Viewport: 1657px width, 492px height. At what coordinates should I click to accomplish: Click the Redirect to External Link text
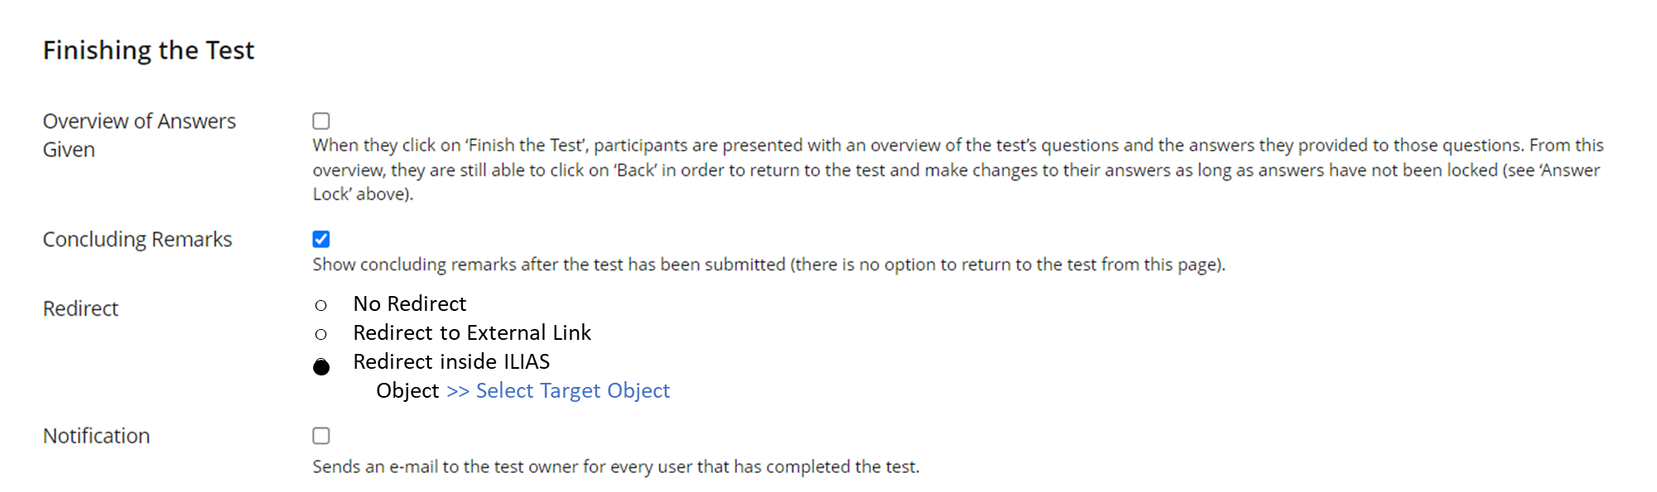tap(471, 332)
